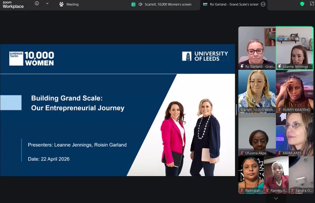
Task: Click muted mic icon beside Rametu E.
Action: coord(267,191)
